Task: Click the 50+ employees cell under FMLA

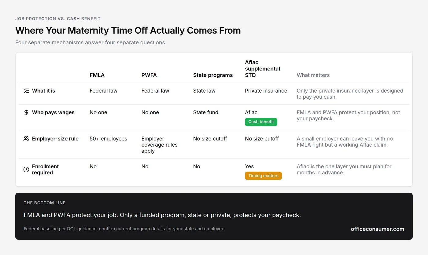Action: coord(108,139)
